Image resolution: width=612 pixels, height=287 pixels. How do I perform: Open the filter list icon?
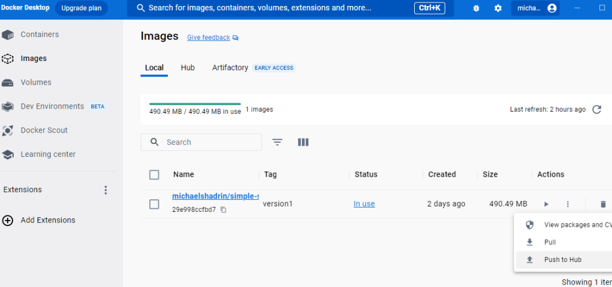click(x=277, y=142)
